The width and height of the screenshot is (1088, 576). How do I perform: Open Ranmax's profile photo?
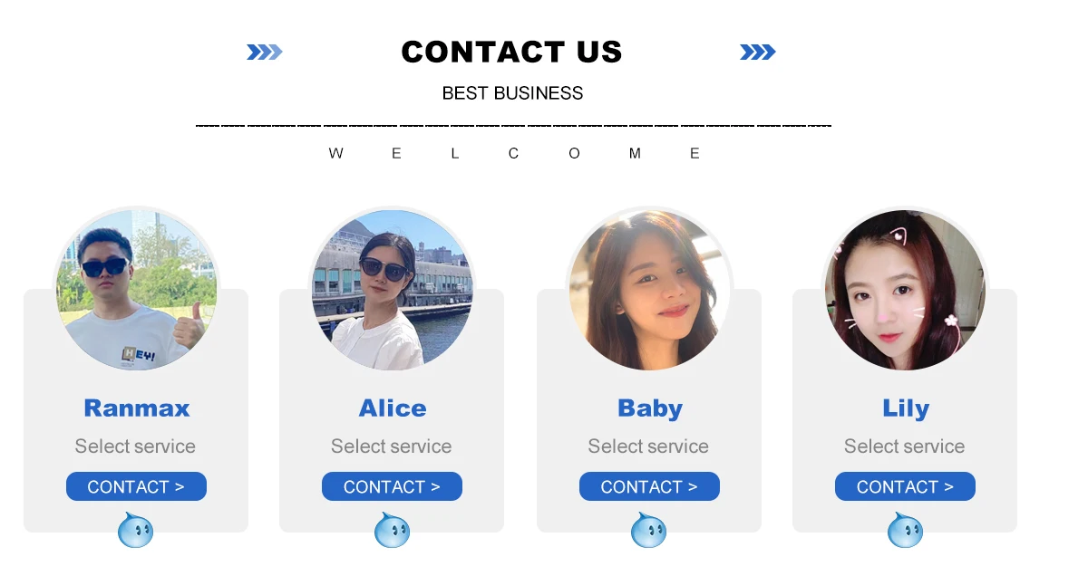[x=137, y=290]
